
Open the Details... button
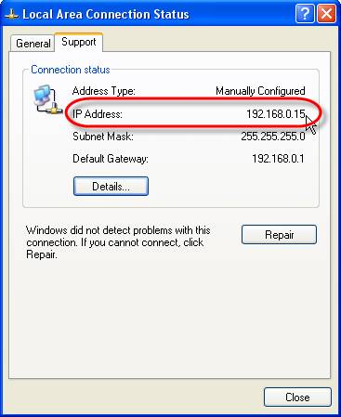tap(111, 187)
